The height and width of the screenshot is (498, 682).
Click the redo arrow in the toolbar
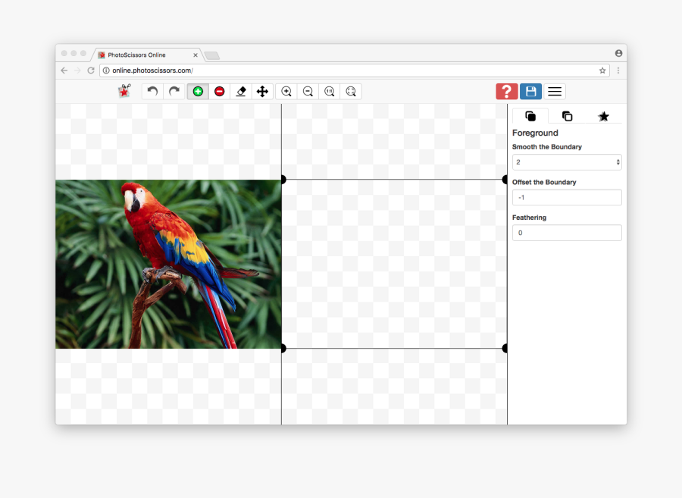pyautogui.click(x=174, y=91)
